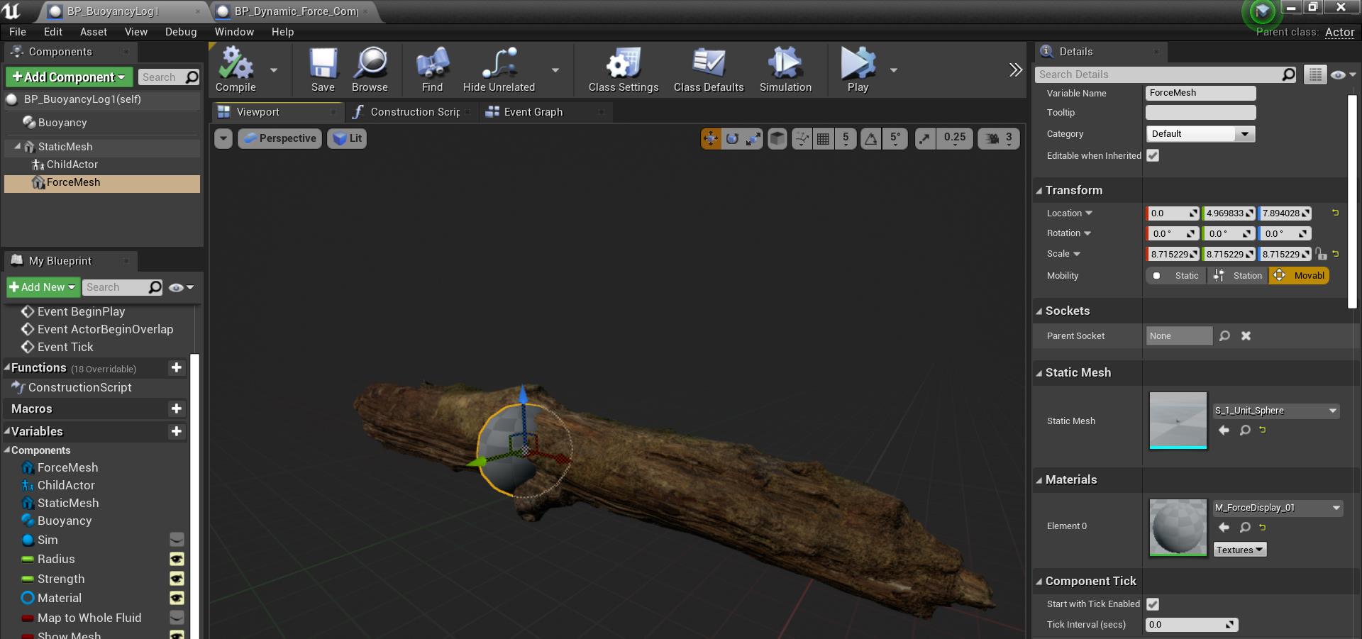Compile the blueprint
Viewport: 1362px width, 639px height.
pyautogui.click(x=236, y=70)
